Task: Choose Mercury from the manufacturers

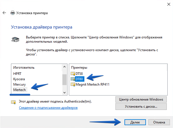Action: point(19,84)
